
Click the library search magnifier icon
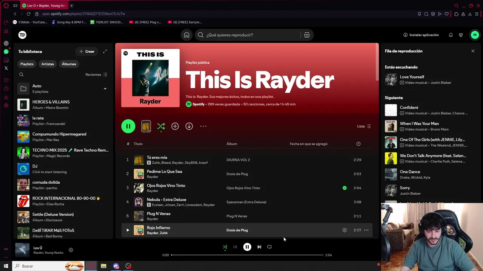point(22,75)
